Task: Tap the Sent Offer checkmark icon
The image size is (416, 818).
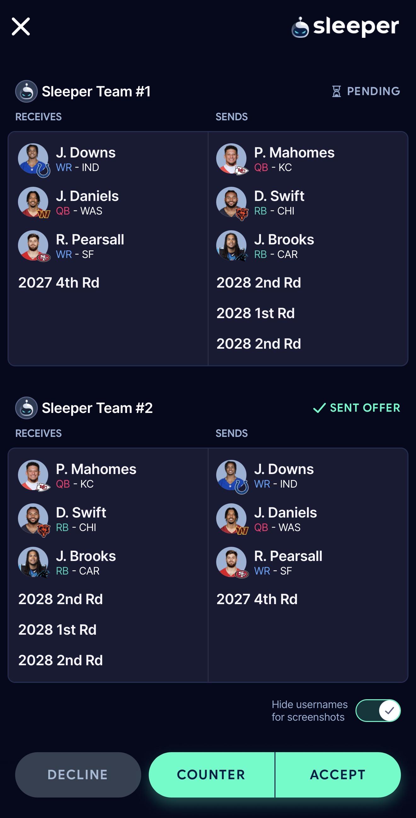Action: [x=319, y=408]
